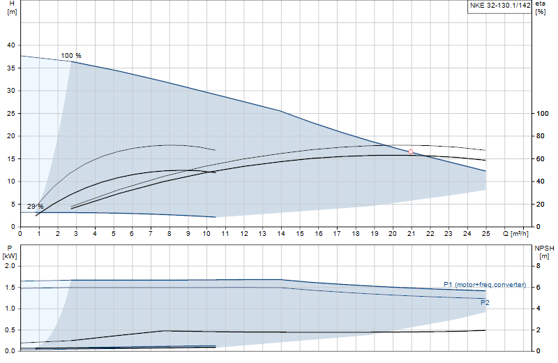Click the 12 tick on the flow axis

tap(243, 234)
